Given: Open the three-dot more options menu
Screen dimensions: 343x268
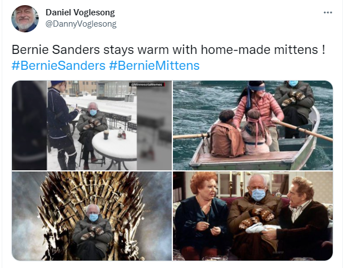Looking at the screenshot, I should (328, 12).
